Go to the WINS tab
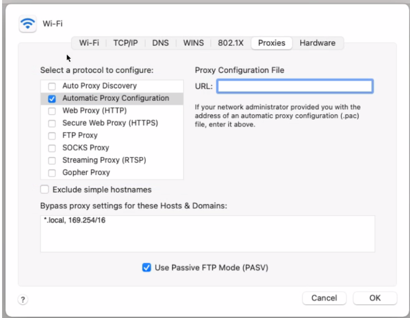 193,43
